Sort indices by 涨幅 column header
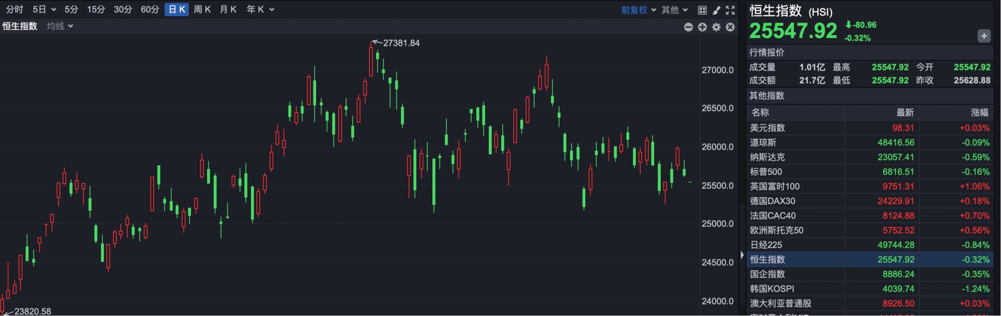Viewport: 1001px width, 316px height. (979, 112)
